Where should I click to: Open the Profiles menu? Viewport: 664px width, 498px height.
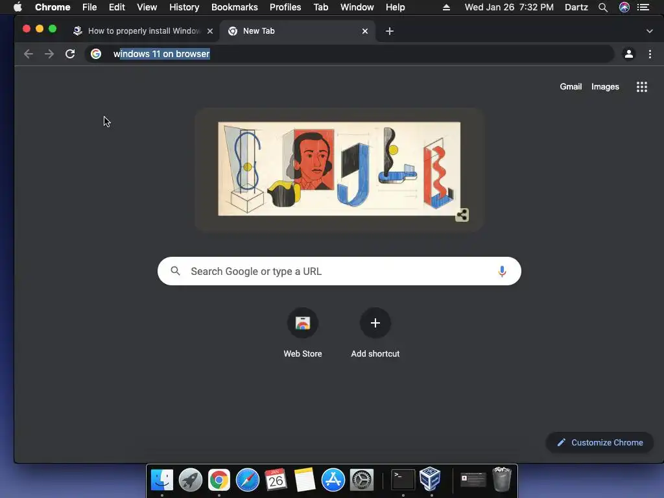point(285,7)
